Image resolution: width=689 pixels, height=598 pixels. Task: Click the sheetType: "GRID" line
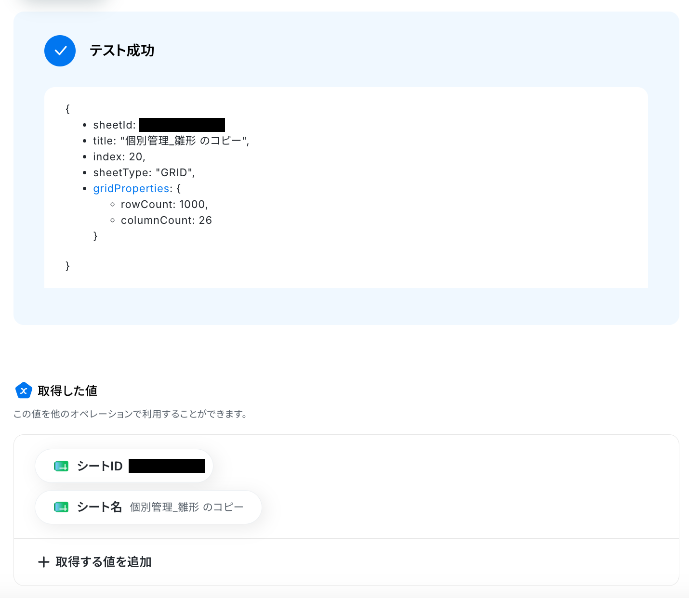point(144,172)
